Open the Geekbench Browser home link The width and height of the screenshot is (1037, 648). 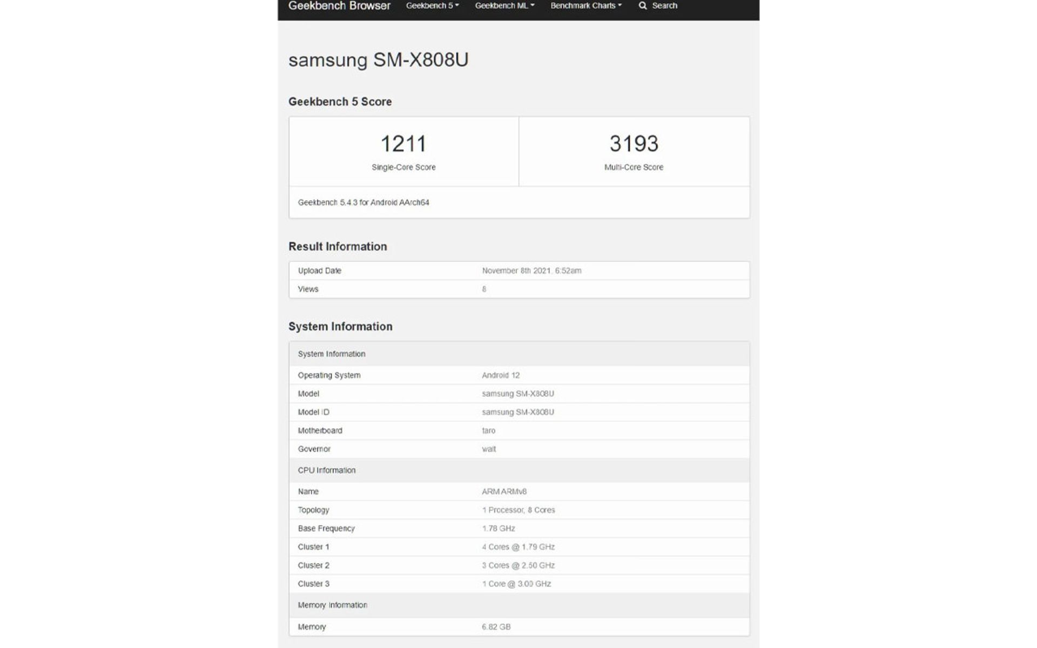click(339, 6)
